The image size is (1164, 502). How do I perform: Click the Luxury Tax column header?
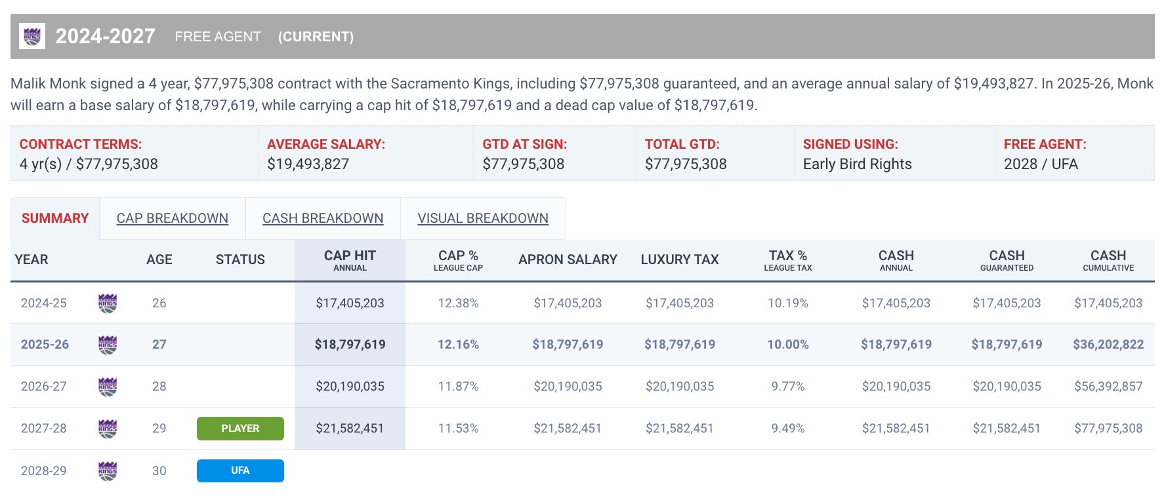coord(680,260)
